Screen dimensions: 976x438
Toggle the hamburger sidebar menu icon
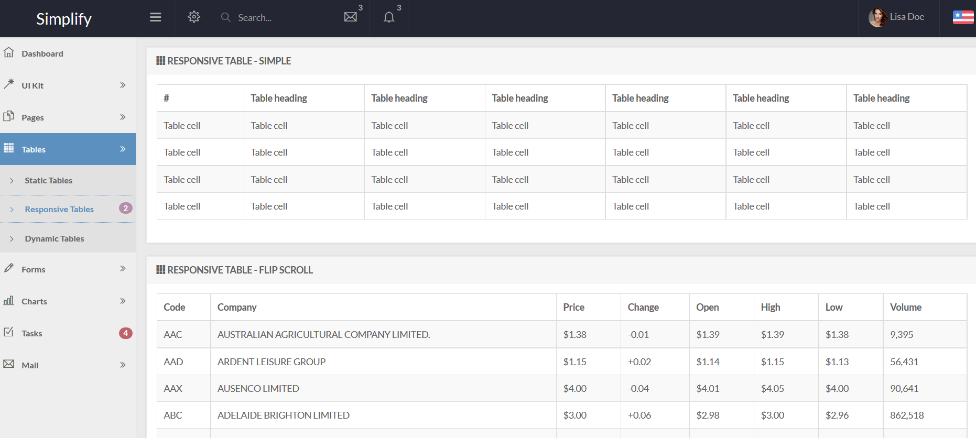[155, 17]
